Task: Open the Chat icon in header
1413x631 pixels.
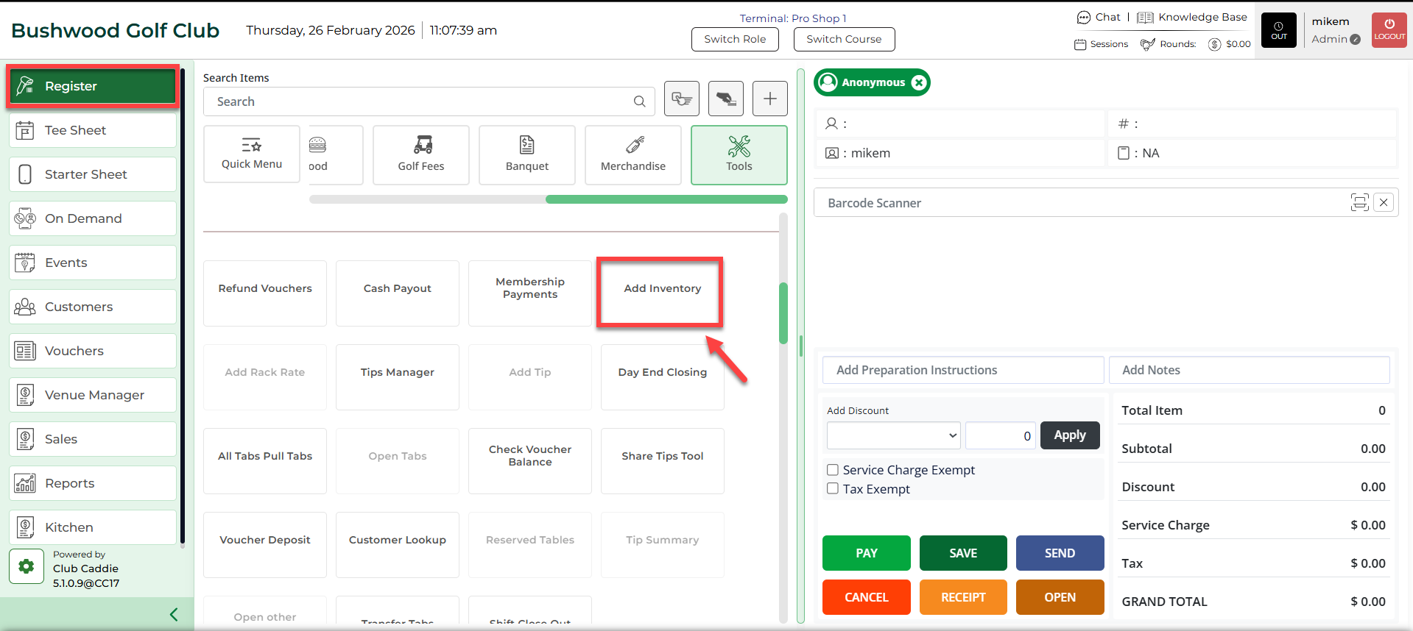Action: [1084, 18]
